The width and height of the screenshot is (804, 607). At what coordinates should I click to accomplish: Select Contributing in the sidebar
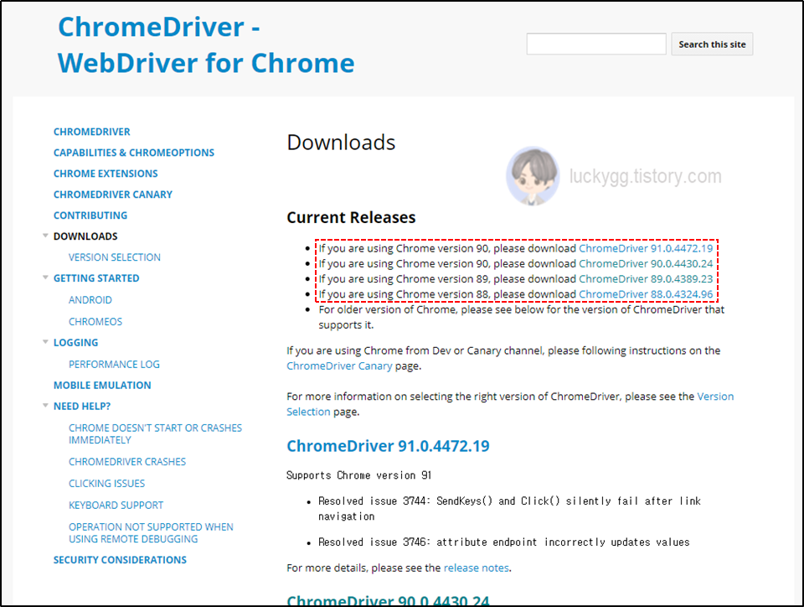click(90, 215)
